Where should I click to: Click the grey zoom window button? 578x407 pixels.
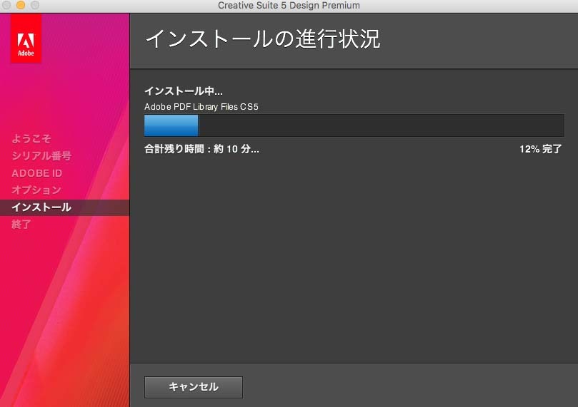coord(35,5)
